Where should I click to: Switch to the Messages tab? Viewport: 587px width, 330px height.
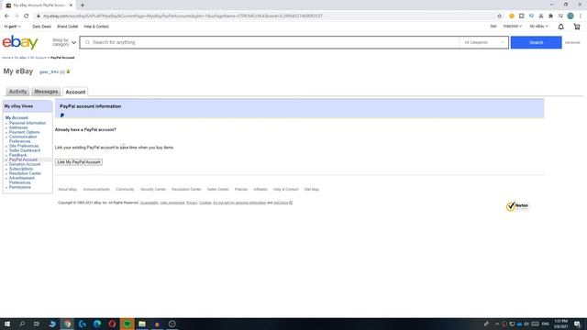tap(46, 92)
